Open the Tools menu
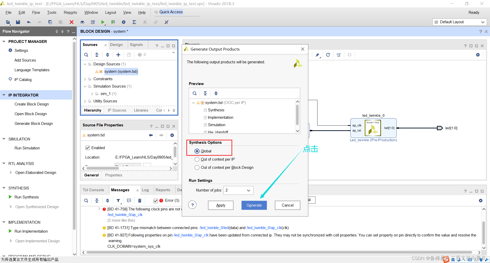 [52, 13]
